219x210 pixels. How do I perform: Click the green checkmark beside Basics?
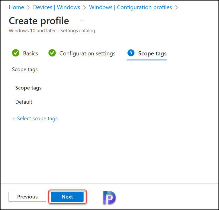click(16, 53)
